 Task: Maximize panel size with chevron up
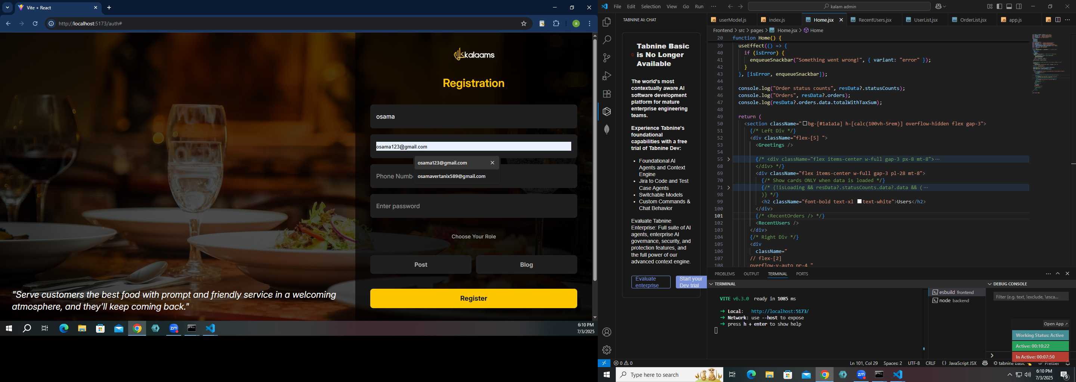tap(1058, 273)
